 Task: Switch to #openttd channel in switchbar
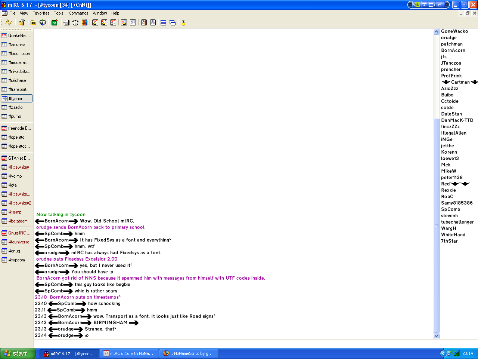16,137
